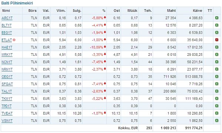Open the OEG1T stock link
This screenshot has width=222, height=133.
(7, 77)
